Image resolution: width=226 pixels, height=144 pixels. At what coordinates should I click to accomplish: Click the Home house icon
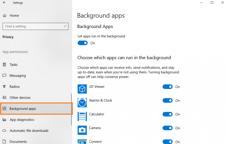5,15
